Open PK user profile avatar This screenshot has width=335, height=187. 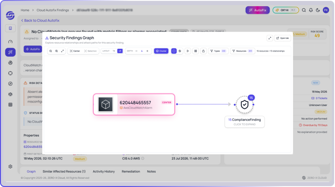326,10
